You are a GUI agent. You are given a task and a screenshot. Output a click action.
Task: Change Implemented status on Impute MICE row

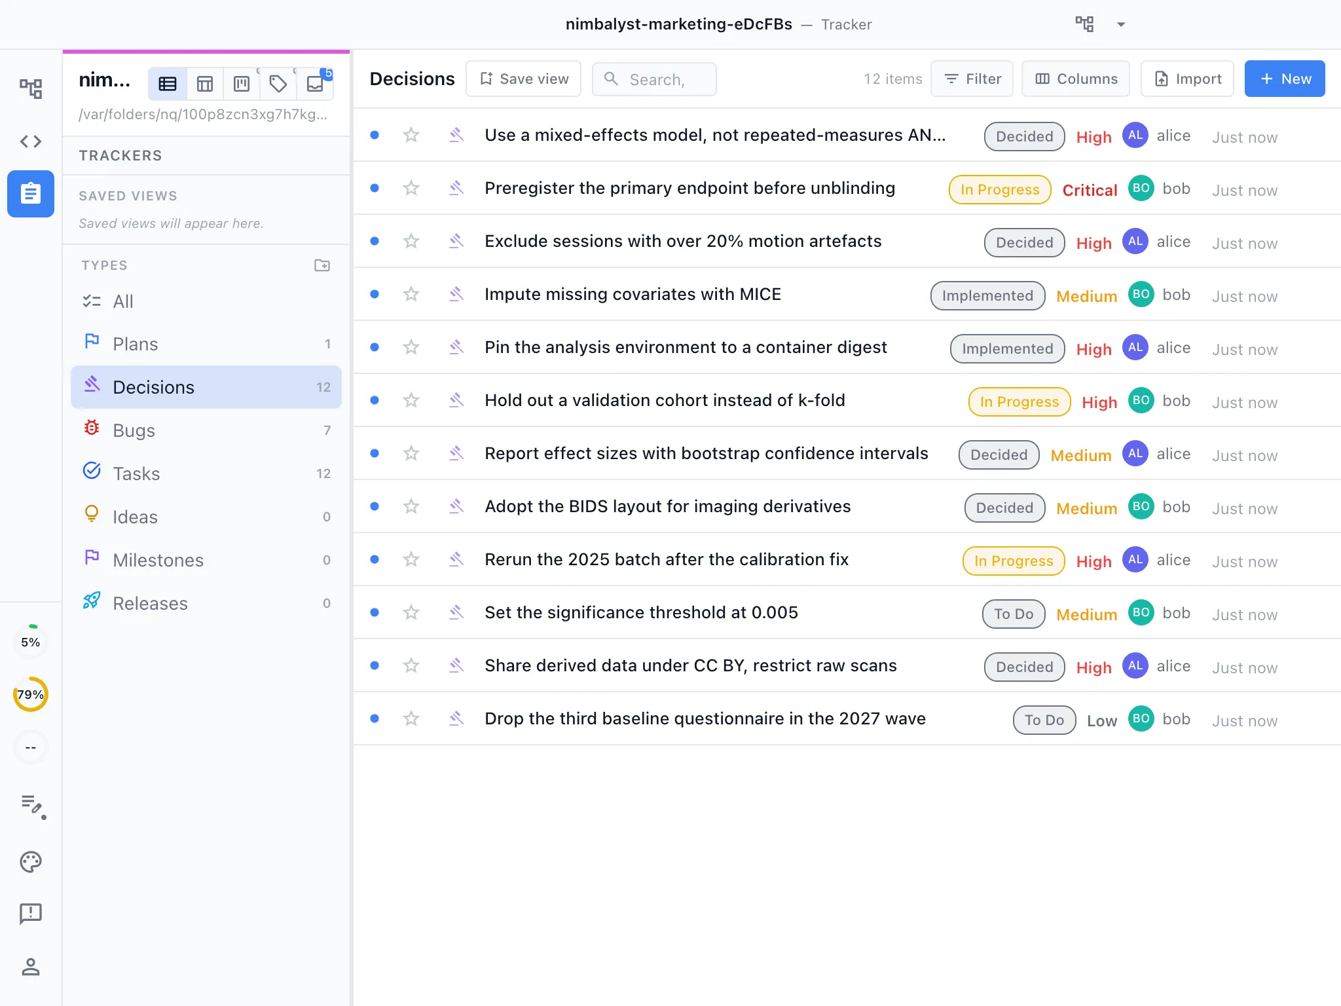[x=987, y=295]
